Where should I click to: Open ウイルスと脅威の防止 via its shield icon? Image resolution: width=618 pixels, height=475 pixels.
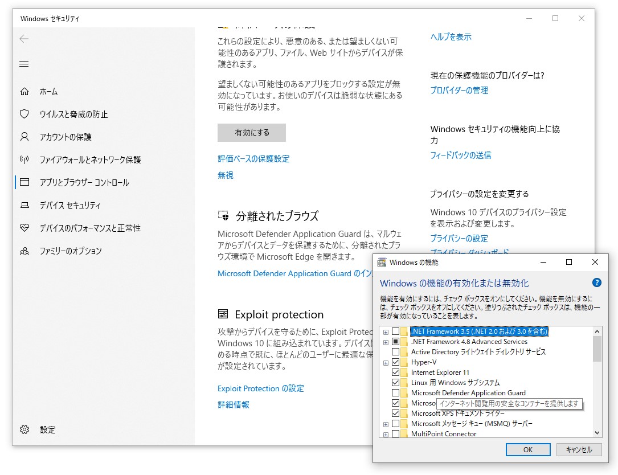(x=24, y=114)
